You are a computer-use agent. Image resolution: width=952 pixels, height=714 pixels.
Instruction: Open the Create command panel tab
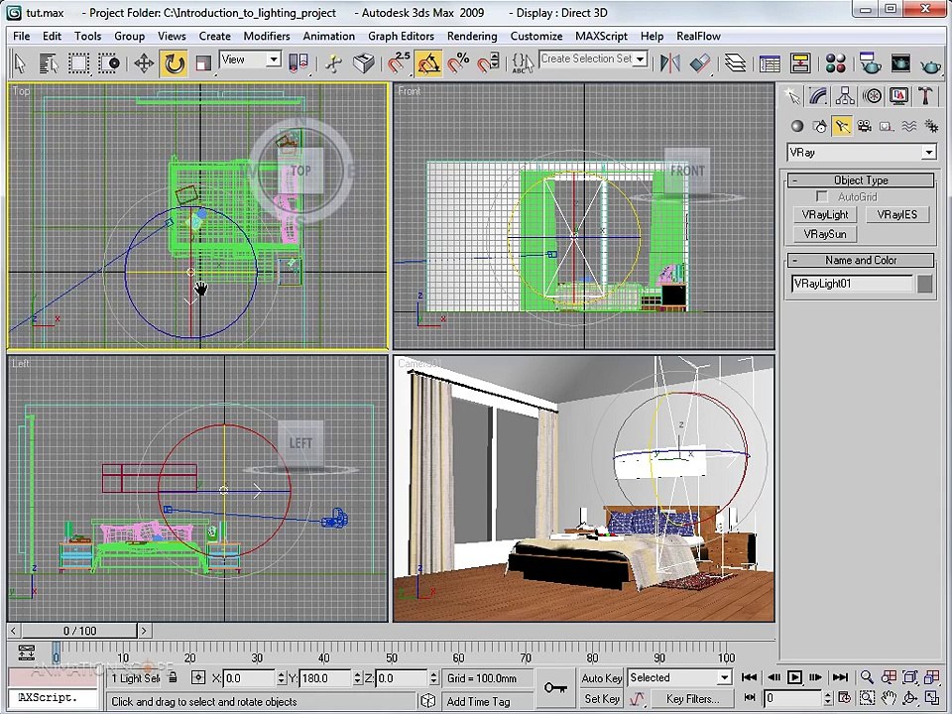click(791, 96)
